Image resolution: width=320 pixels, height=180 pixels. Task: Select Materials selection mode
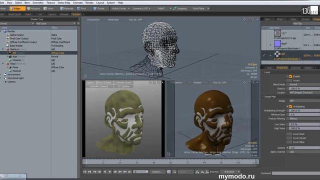[67, 8]
